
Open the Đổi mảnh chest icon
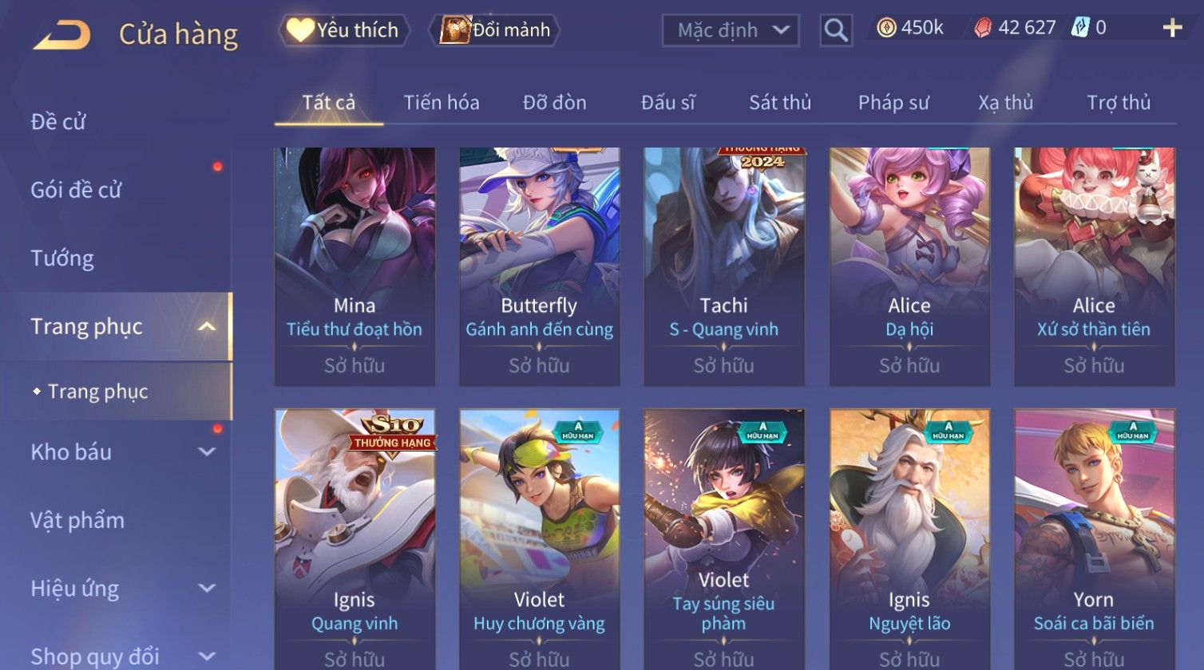coord(455,30)
